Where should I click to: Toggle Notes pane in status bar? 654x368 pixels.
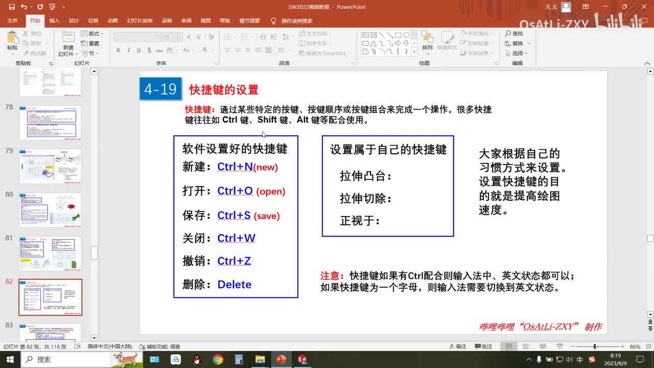457,347
